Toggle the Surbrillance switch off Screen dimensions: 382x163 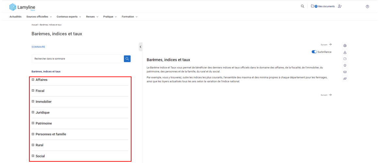(314, 52)
